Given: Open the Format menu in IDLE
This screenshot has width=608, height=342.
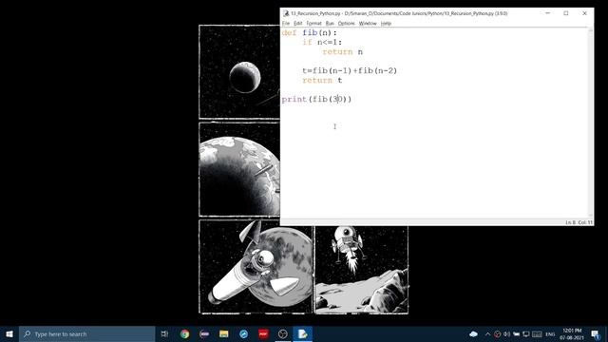Looking at the screenshot, I should click(x=313, y=23).
